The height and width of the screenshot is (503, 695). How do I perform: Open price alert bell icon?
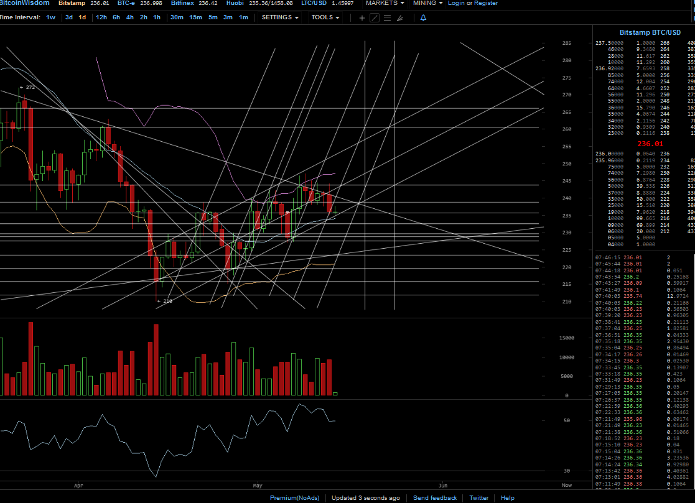pos(423,17)
